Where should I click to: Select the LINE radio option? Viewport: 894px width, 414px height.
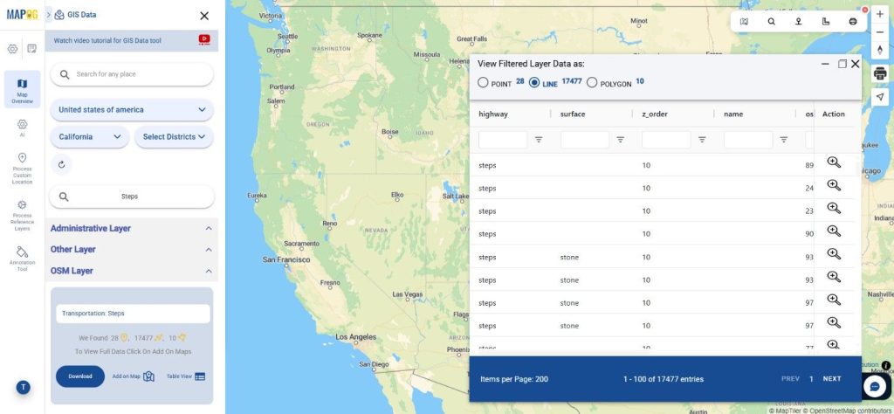tap(534, 83)
